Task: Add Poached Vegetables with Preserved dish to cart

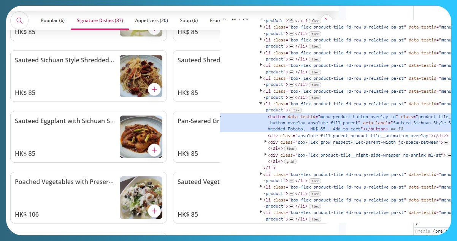Action: [154, 211]
